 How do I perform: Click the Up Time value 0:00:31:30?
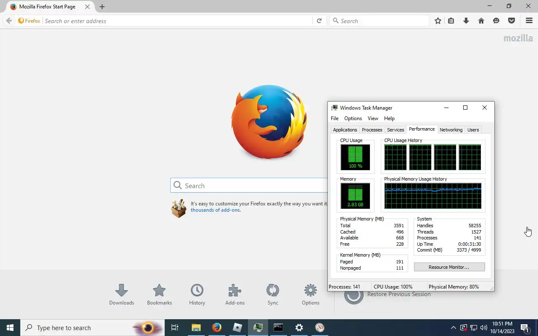[x=469, y=244]
